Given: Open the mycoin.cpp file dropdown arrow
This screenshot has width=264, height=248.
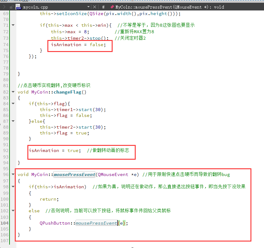Looking at the screenshot, I should (88, 7).
